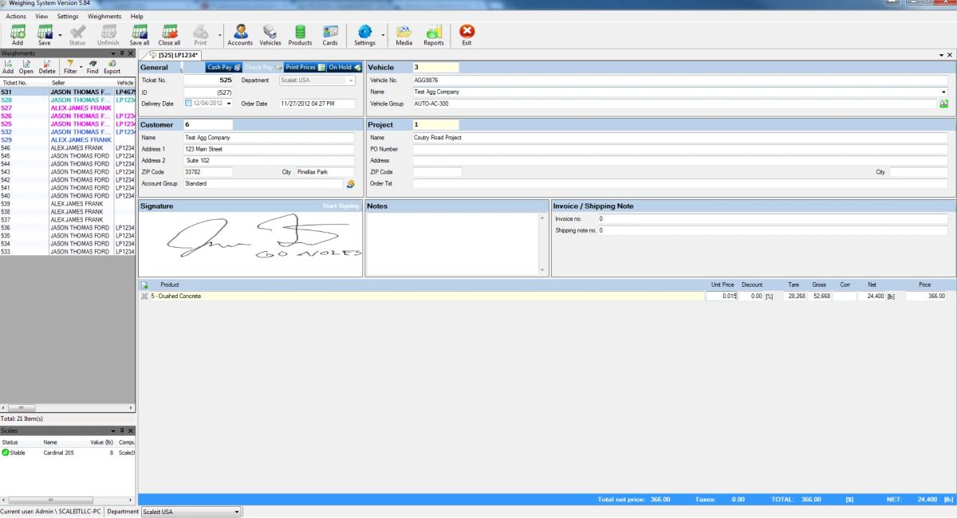The width and height of the screenshot is (957, 518).
Task: Click the Unit Price field for Crushed Concrete
Action: tap(721, 296)
